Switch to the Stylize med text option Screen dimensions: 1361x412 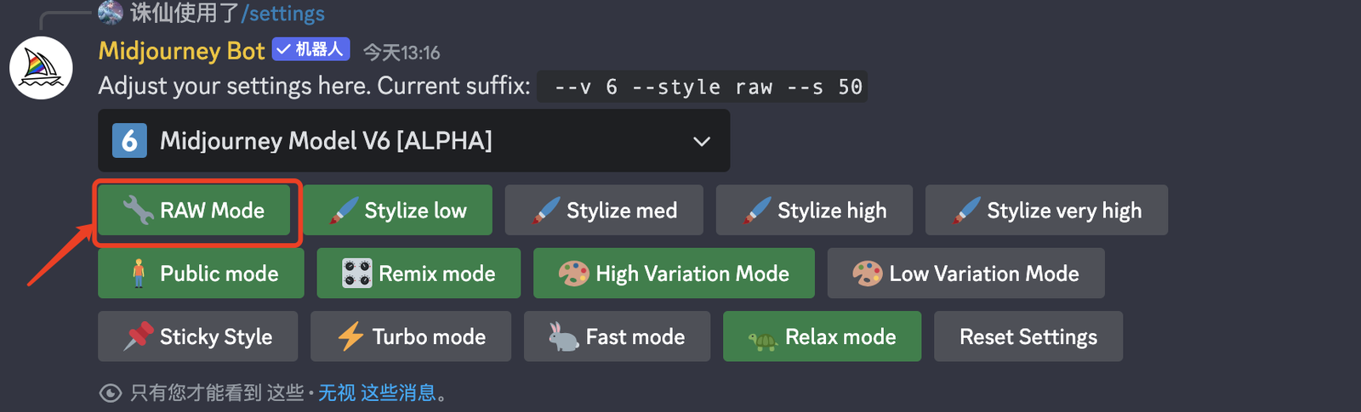[x=622, y=211]
